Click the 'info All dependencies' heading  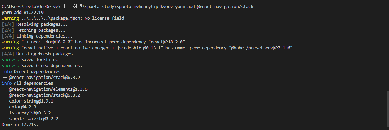pos(27,83)
